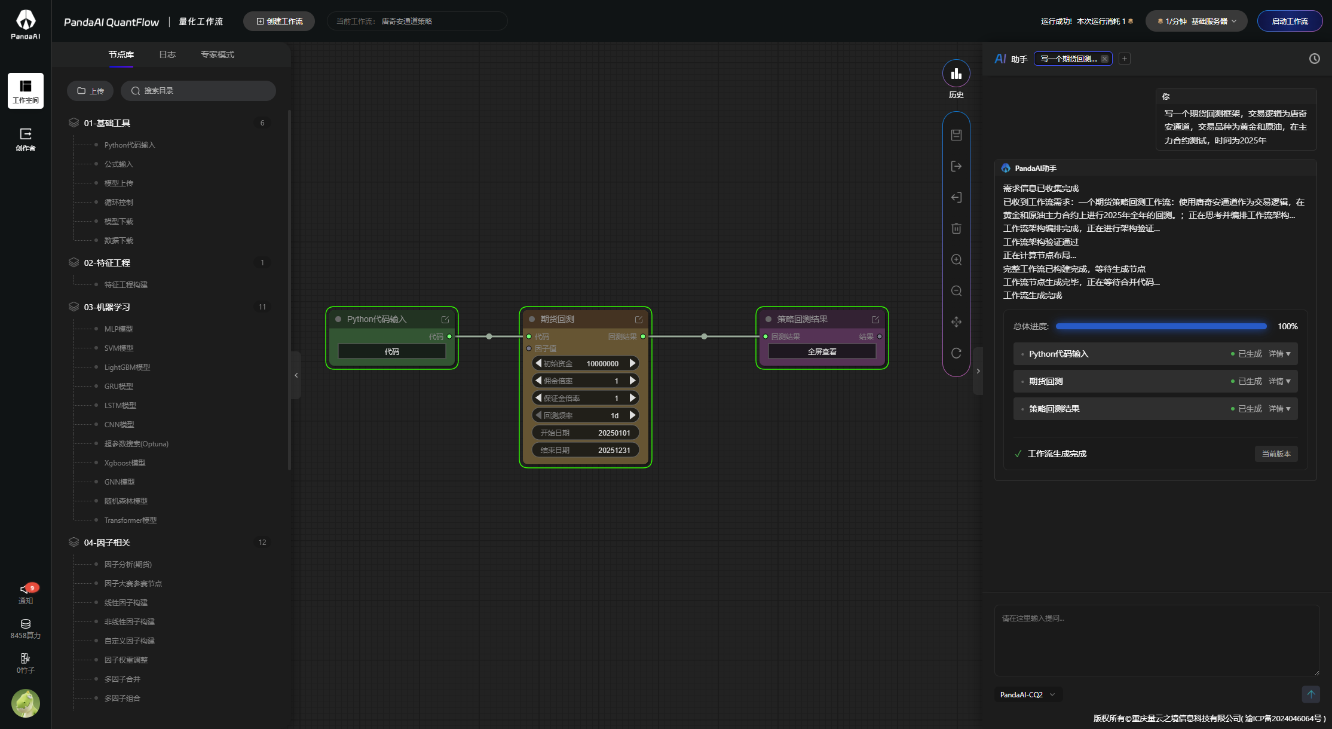Screen dimensions: 1332x729
Task: Open the PandaAI-CQ2 model dropdown
Action: click(1027, 694)
